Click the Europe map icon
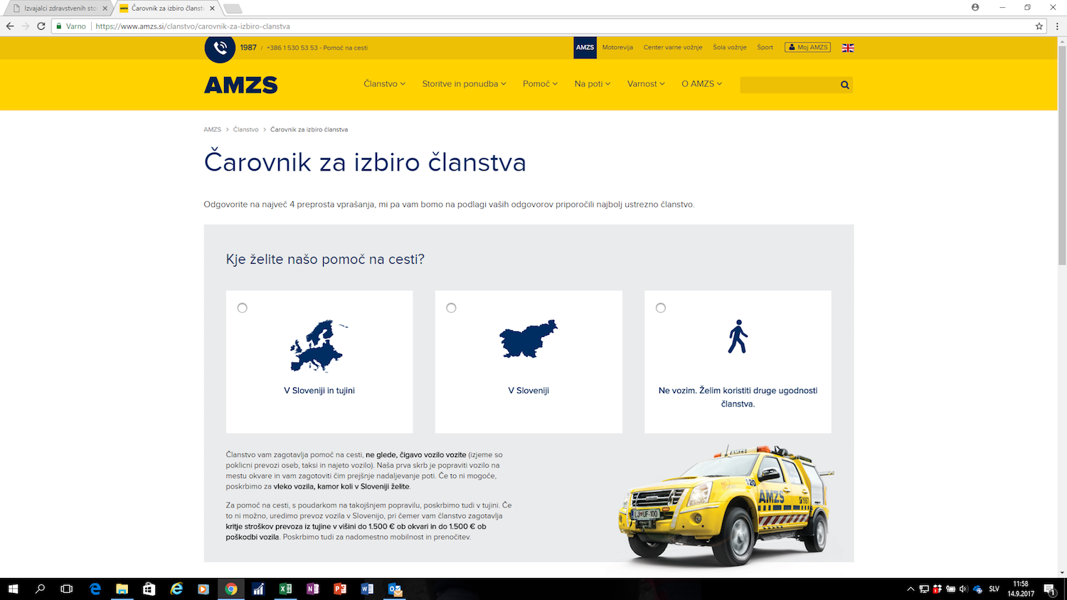The height and width of the screenshot is (600, 1067). (319, 346)
